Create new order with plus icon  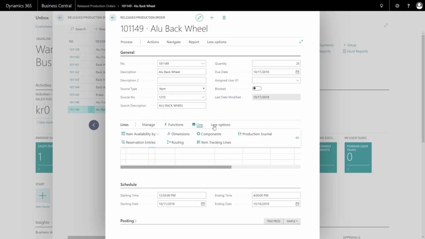point(212,17)
